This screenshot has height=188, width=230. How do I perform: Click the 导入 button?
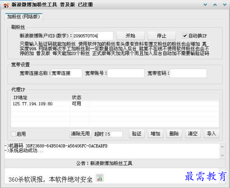click(x=211, y=133)
